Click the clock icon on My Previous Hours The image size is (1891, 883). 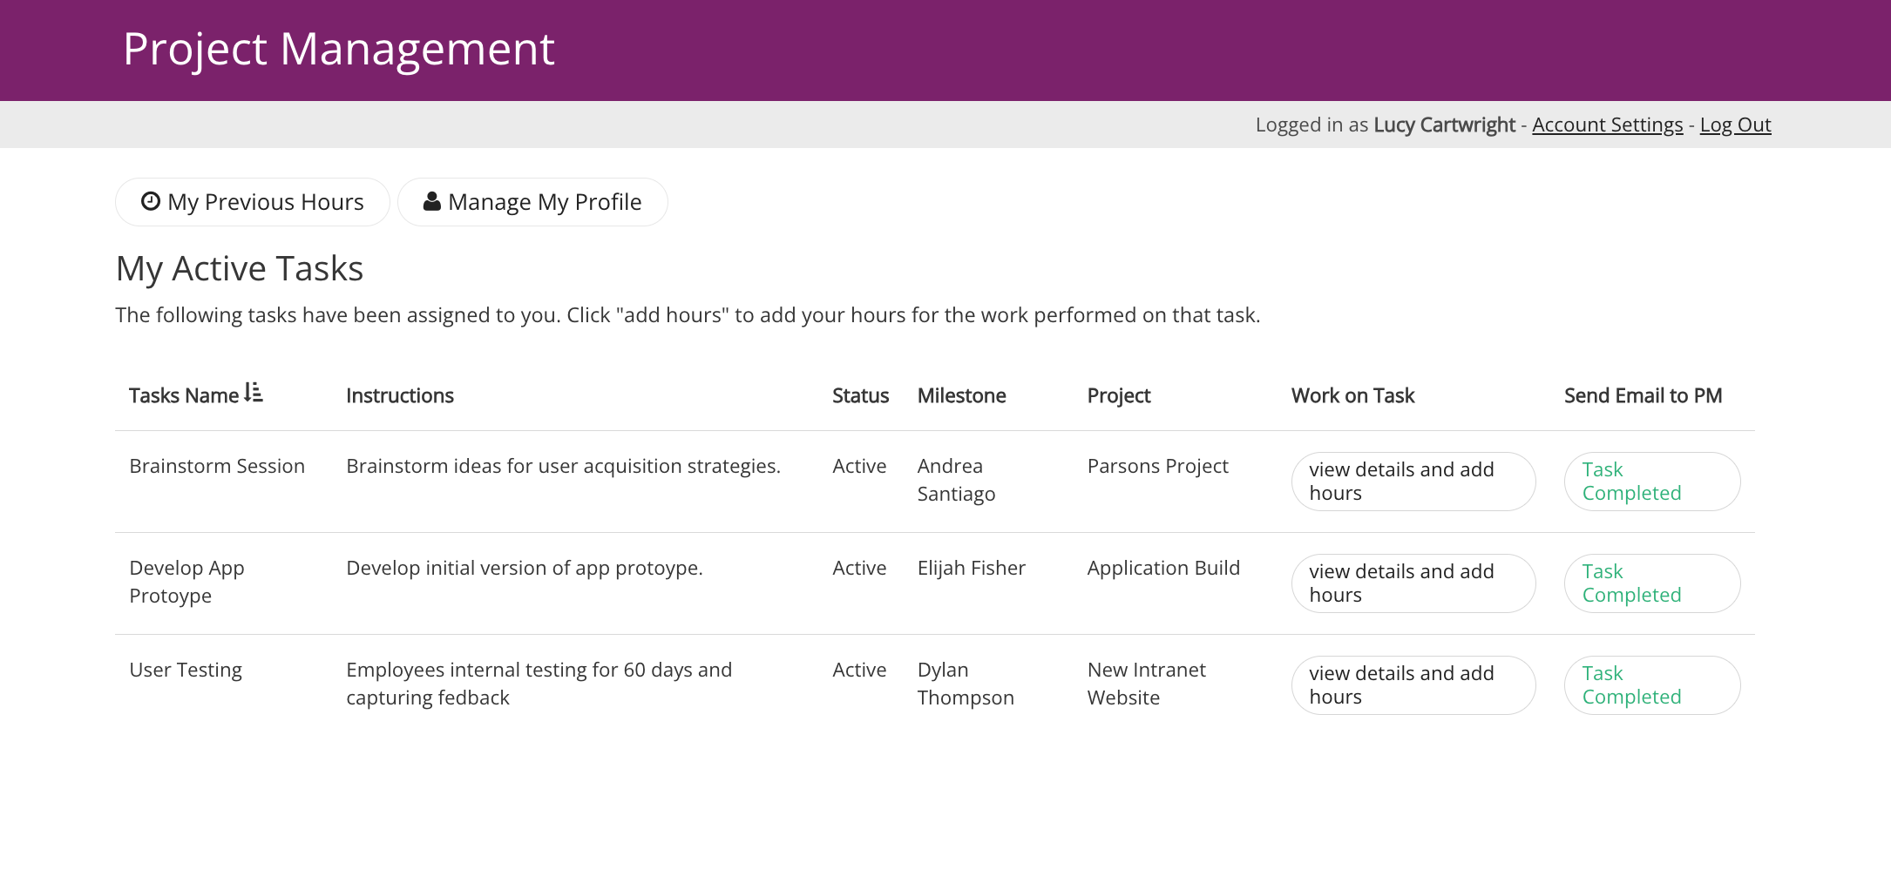pos(151,201)
